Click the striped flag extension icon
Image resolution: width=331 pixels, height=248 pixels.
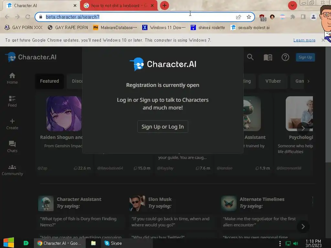[283, 17]
